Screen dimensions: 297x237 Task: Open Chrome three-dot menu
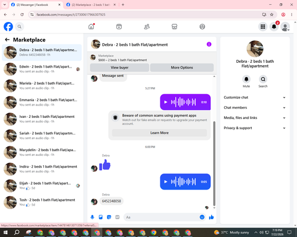coord(292,15)
